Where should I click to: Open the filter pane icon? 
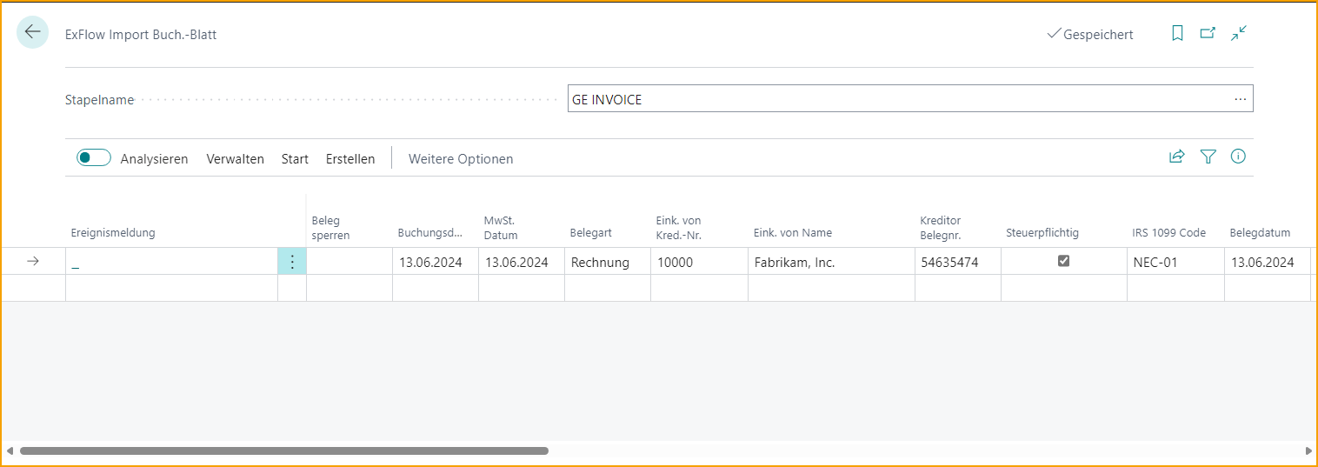[1208, 157]
